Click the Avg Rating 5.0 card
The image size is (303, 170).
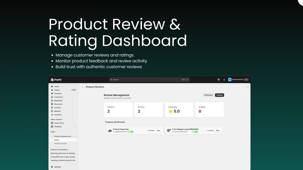[x=179, y=110]
